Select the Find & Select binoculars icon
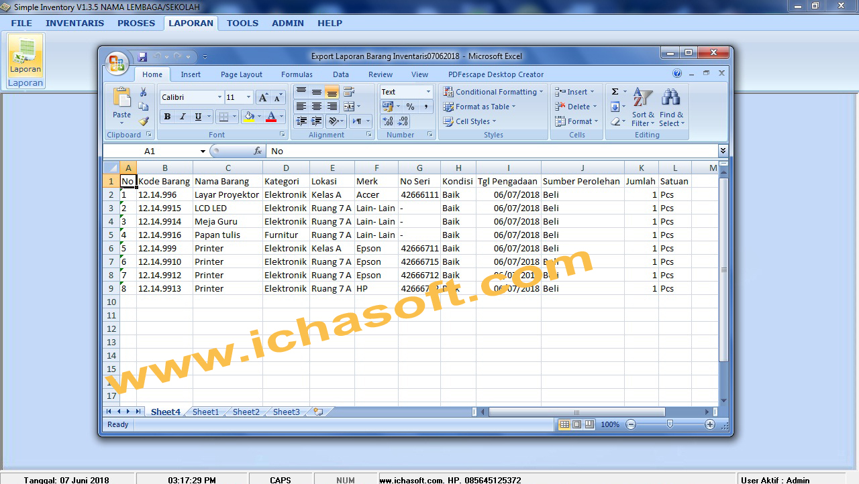The height and width of the screenshot is (484, 859). [670, 99]
